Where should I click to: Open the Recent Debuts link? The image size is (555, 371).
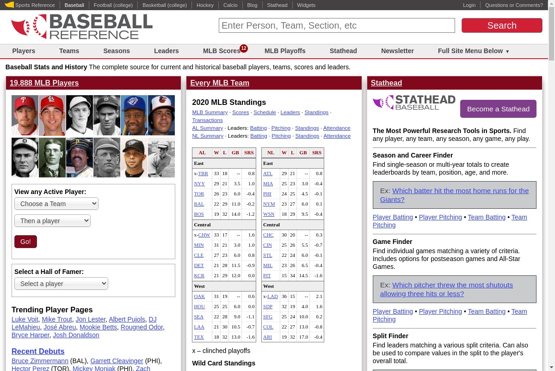38,351
